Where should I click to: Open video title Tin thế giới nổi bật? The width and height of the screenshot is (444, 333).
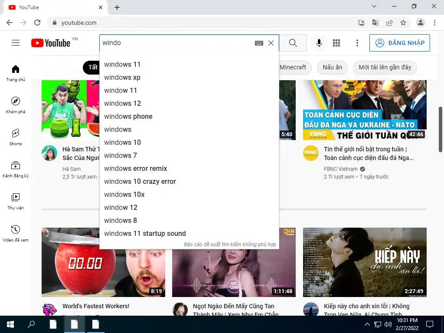369,153
